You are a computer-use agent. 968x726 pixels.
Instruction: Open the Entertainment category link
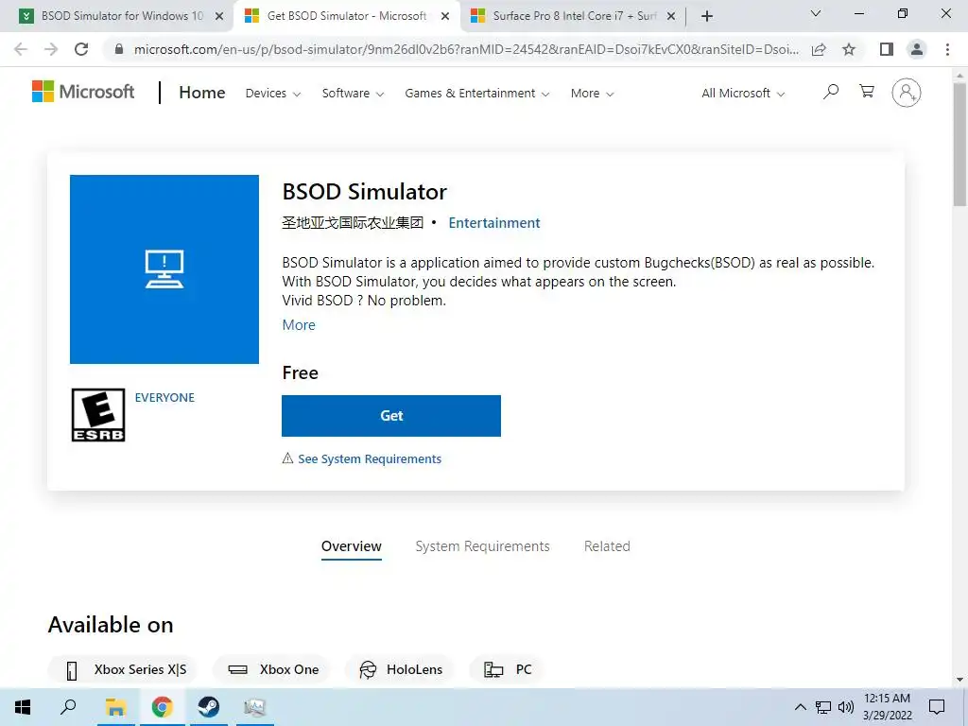click(x=493, y=223)
